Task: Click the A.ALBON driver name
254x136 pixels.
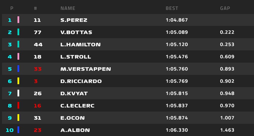Action: [75, 130]
